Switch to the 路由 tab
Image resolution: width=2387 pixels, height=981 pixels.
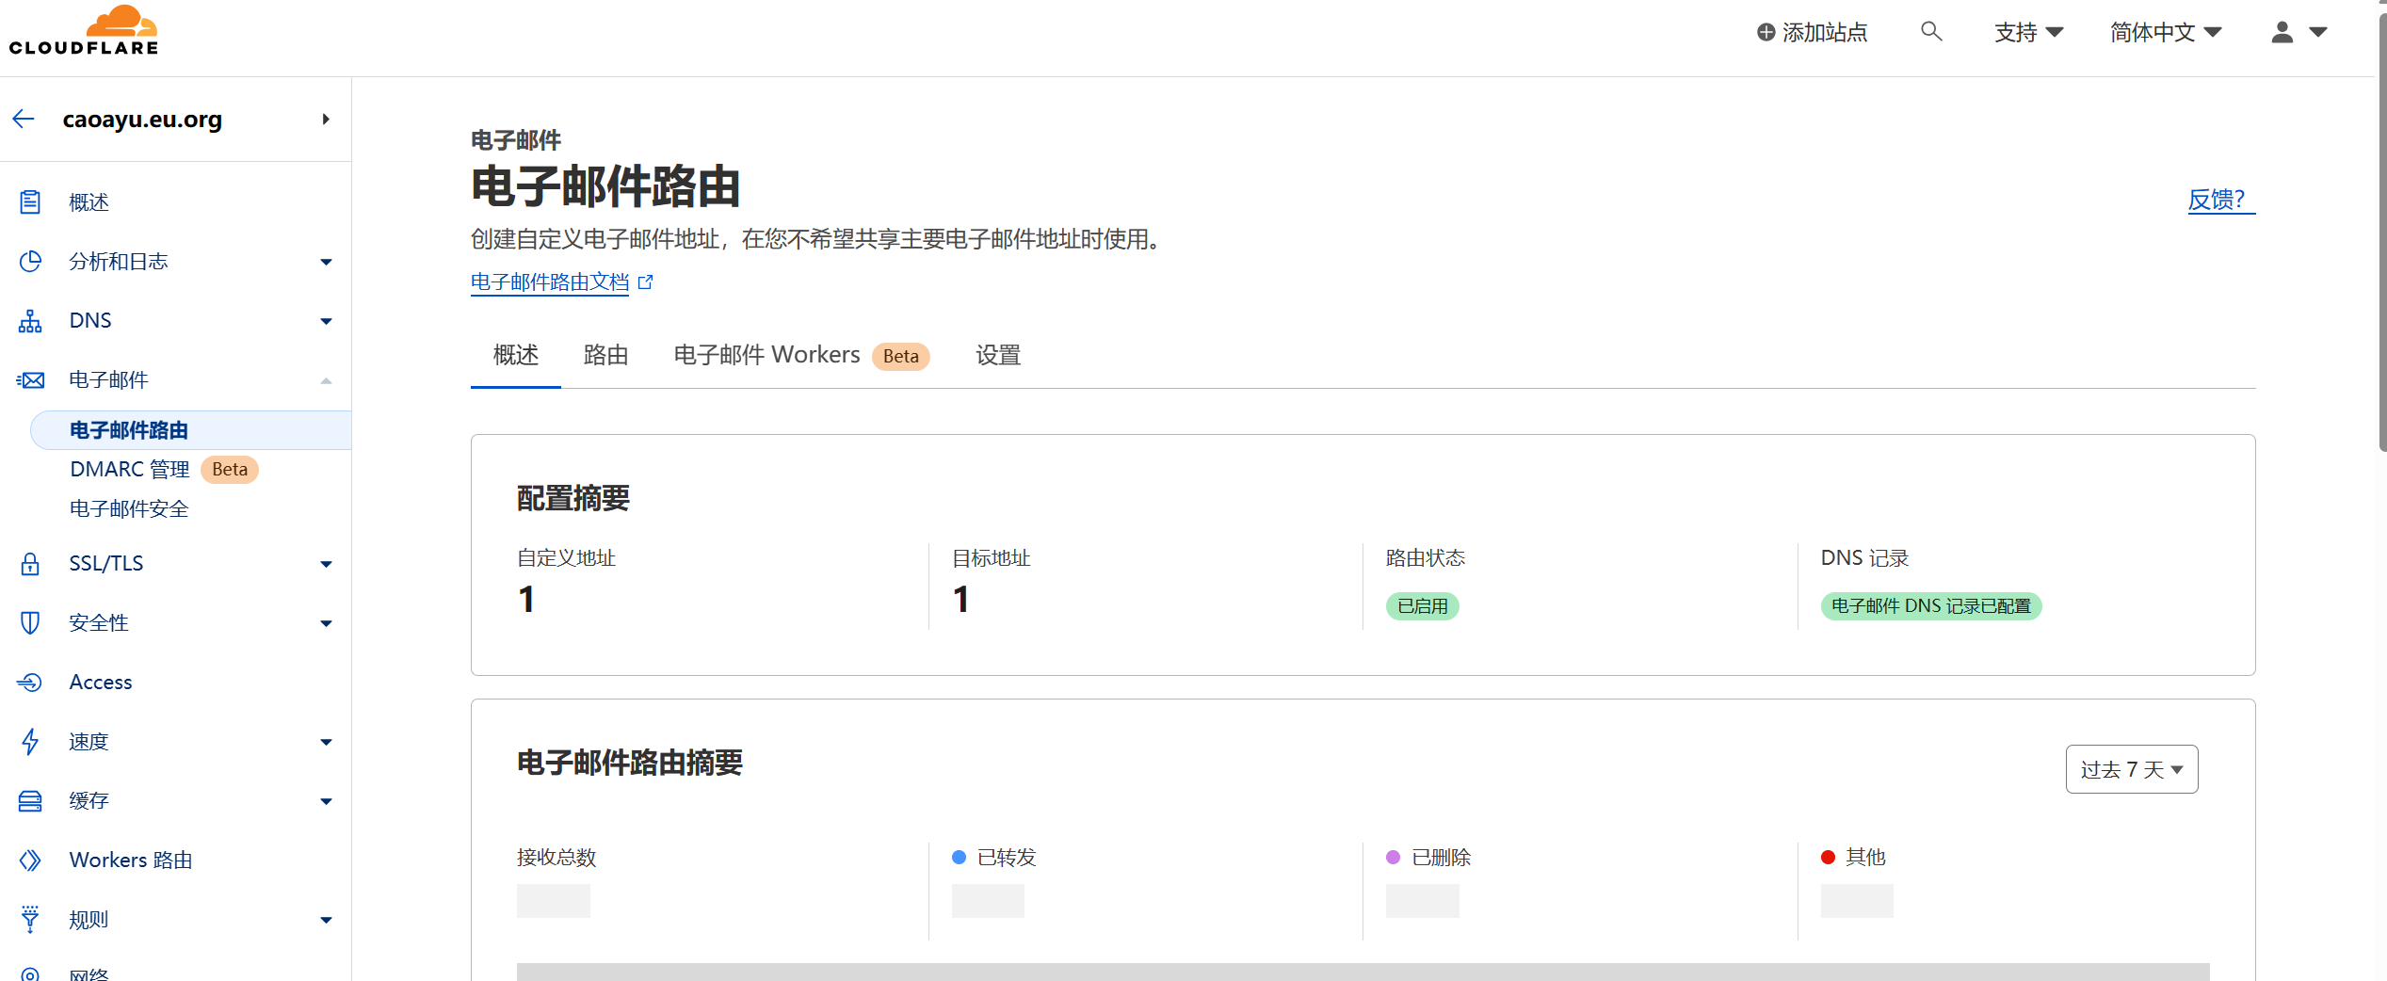(x=605, y=355)
